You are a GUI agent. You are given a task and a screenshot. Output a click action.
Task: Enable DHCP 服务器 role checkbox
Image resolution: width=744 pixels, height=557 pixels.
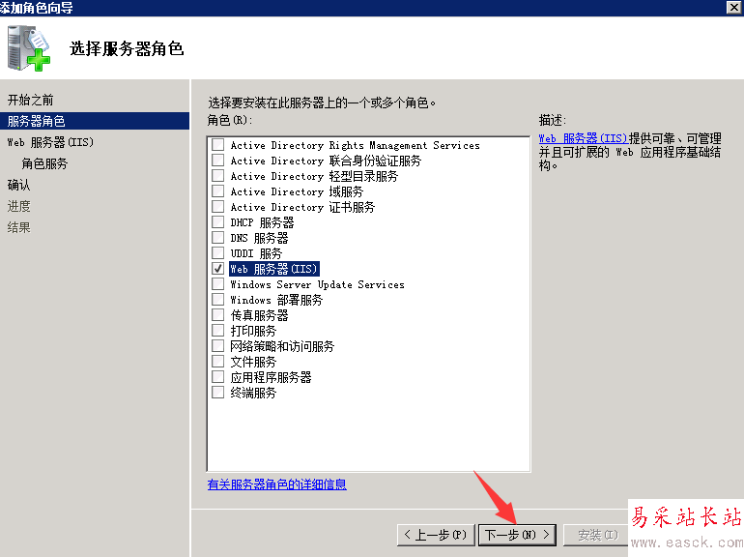[x=217, y=222]
